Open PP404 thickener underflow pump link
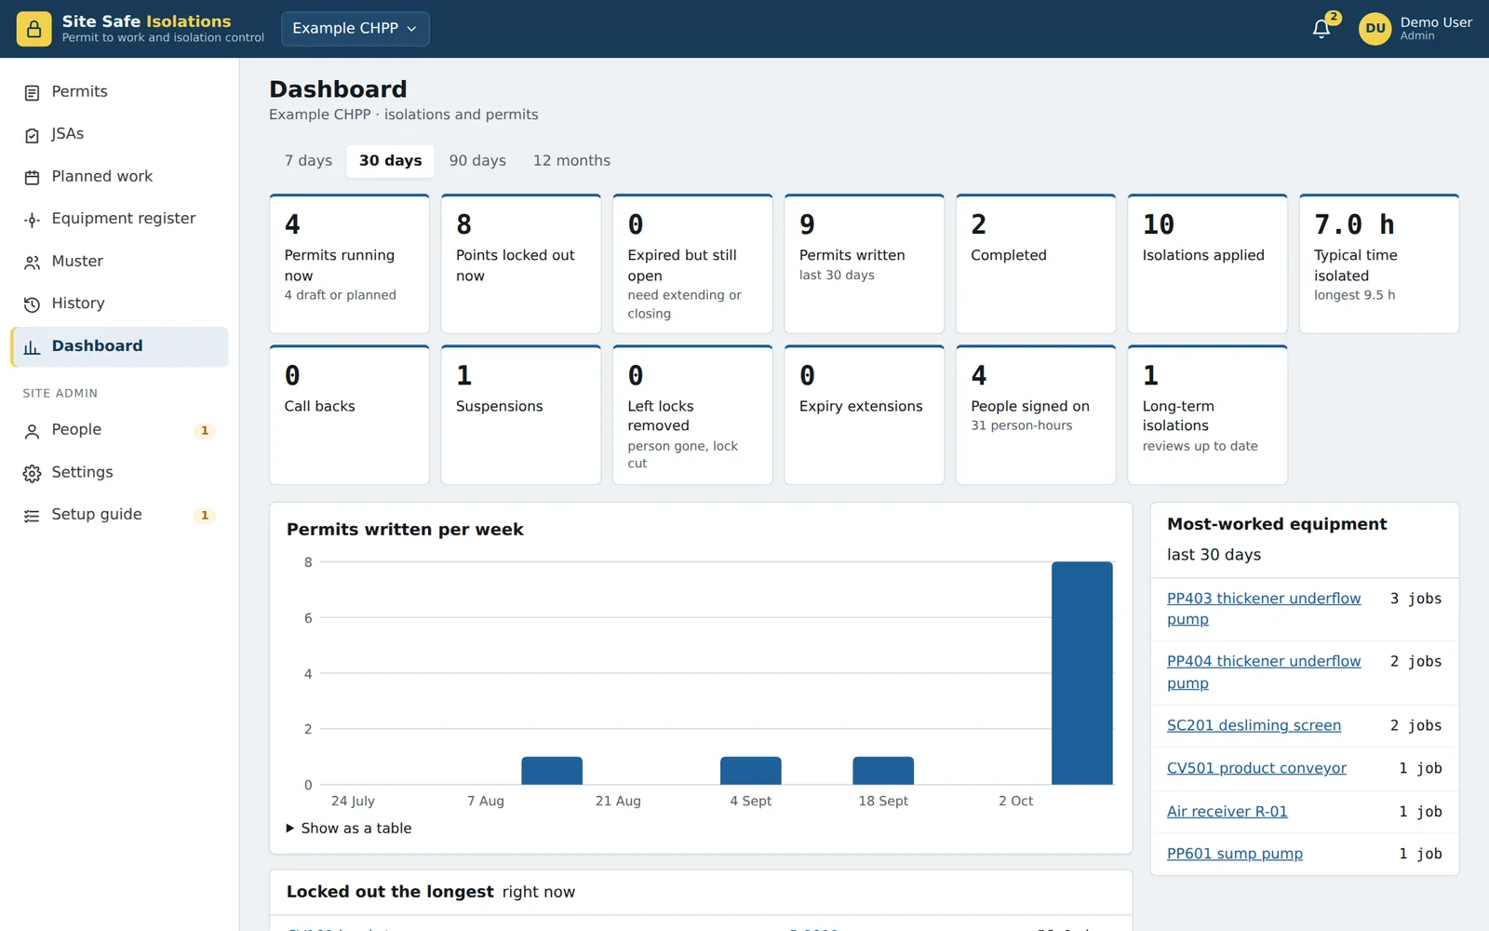1489x931 pixels. click(x=1264, y=672)
